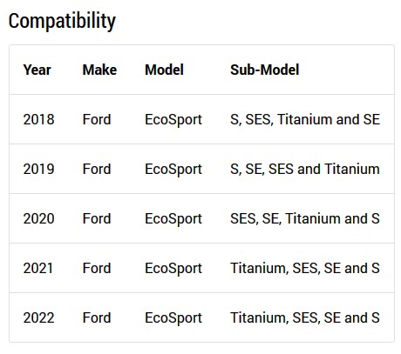The height and width of the screenshot is (354, 401).
Task: Select 'S, SES, Titanium and SE' sub-model text
Action: 305,119
